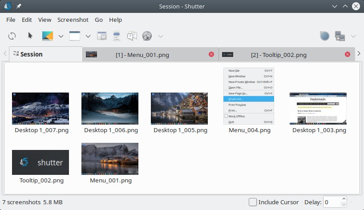Screen dimensions: 364x210
Task: Select the Desktop 1_006.png thumbnail
Action: 110,109
